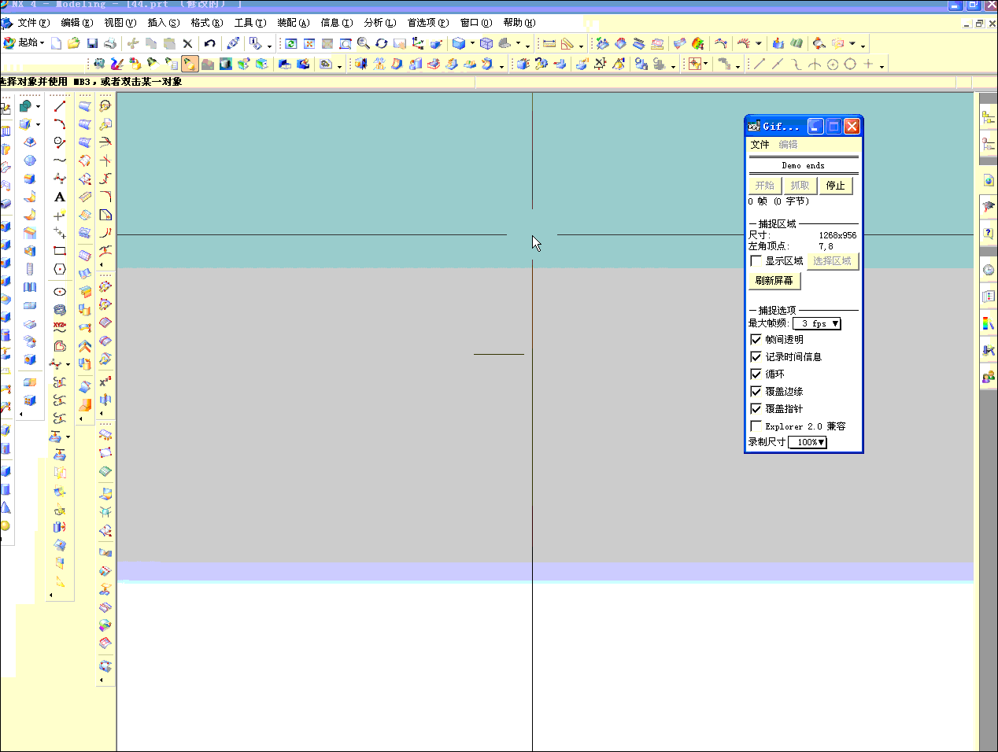Screen dimensions: 998x752
Task: Expand the comb curvature analysis dropdown arrow
Action: pyautogui.click(x=759, y=44)
